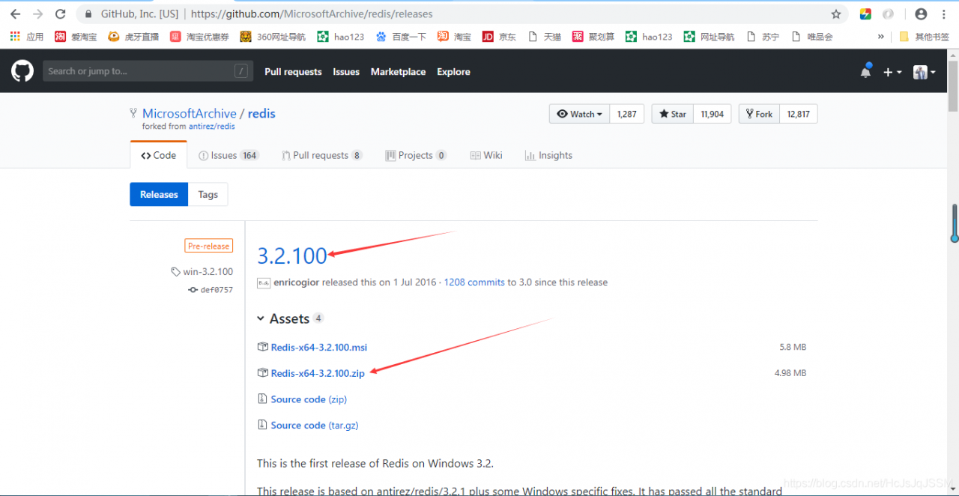This screenshot has height=496, width=959.
Task: Open the 聚划算 bookmark
Action: (x=593, y=37)
